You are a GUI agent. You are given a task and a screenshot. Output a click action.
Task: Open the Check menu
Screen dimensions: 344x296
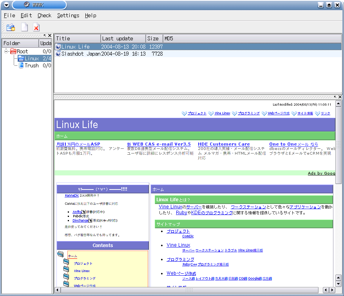coord(44,16)
